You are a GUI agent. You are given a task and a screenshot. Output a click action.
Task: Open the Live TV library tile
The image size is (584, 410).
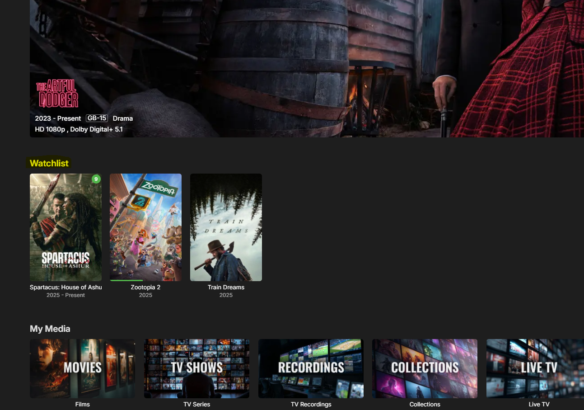click(535, 368)
